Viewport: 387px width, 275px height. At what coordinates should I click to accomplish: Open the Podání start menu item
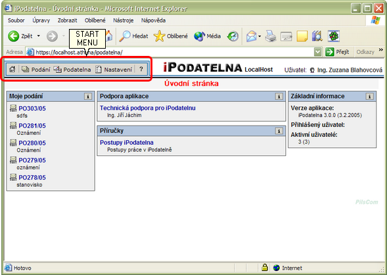[x=35, y=70]
